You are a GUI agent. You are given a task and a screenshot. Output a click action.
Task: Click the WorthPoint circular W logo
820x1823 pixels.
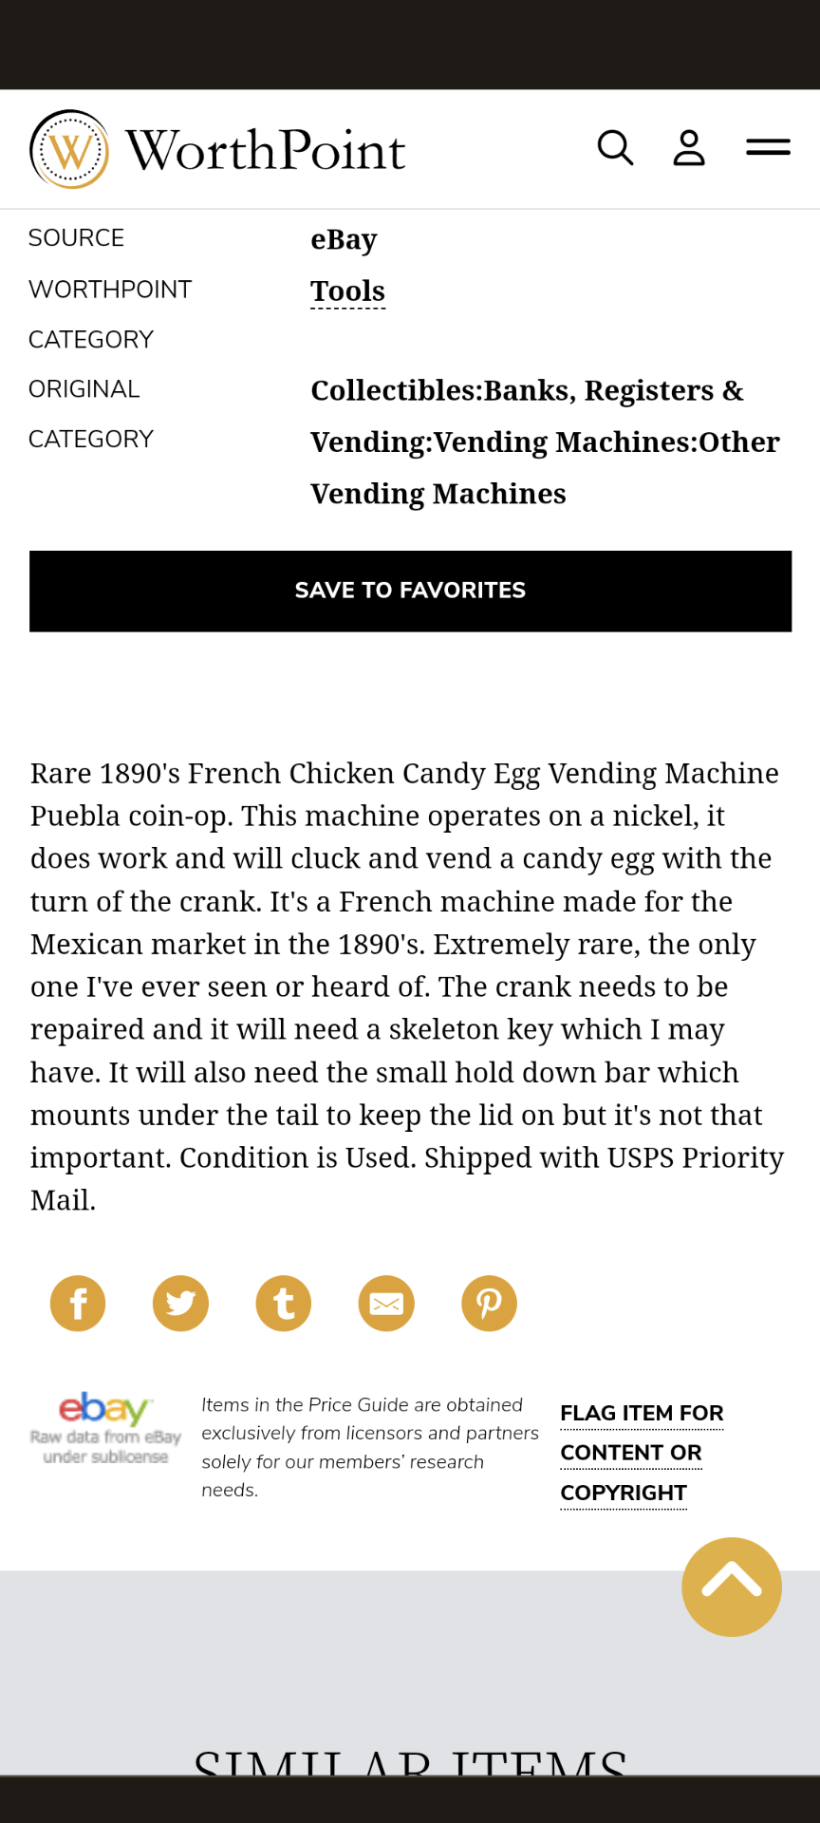(x=69, y=149)
